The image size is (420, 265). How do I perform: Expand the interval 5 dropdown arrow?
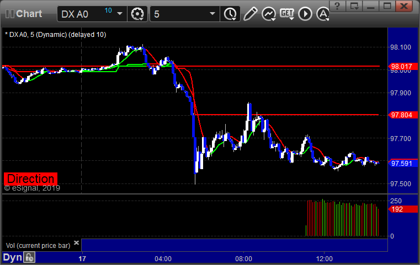212,14
